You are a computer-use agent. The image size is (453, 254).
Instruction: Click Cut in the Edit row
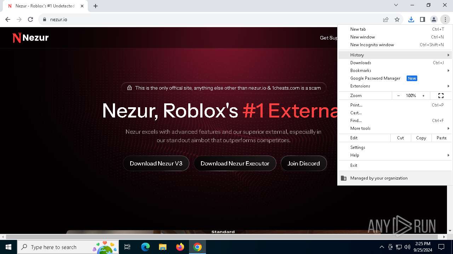400,138
